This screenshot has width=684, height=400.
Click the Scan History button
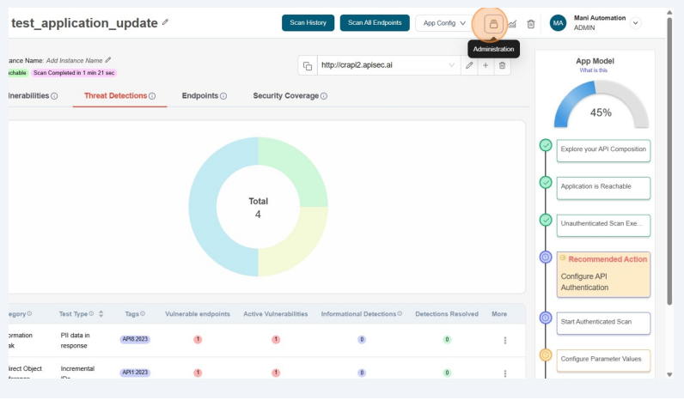click(x=308, y=23)
